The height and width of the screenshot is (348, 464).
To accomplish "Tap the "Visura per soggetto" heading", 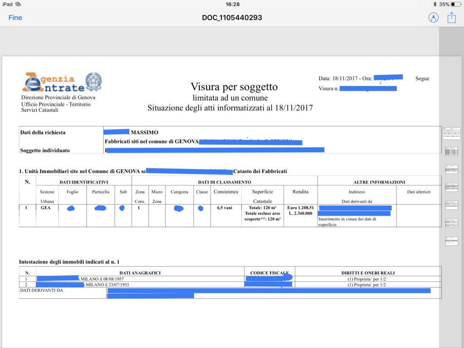I will click(234, 87).
